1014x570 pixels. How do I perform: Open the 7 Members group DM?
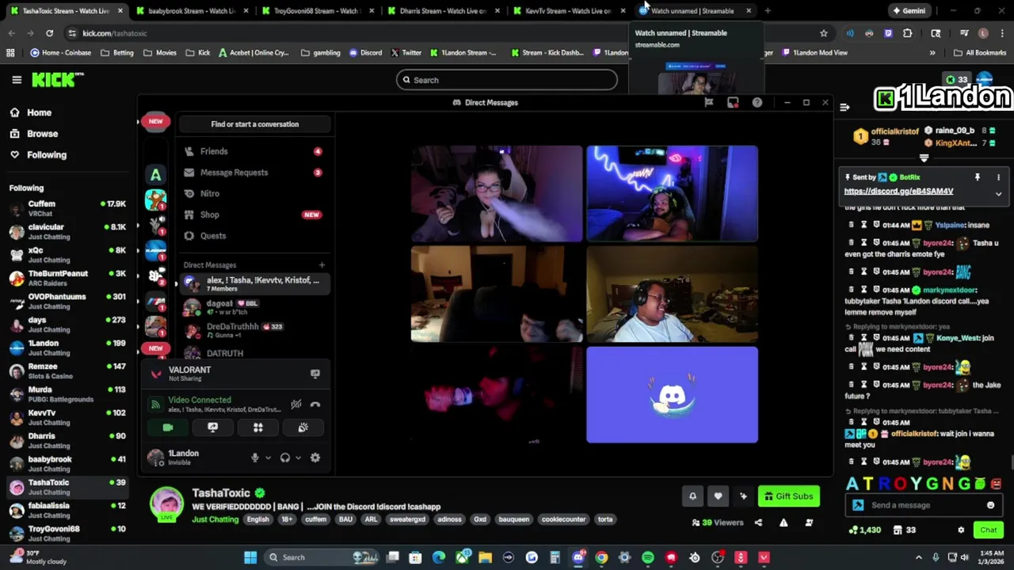click(253, 283)
